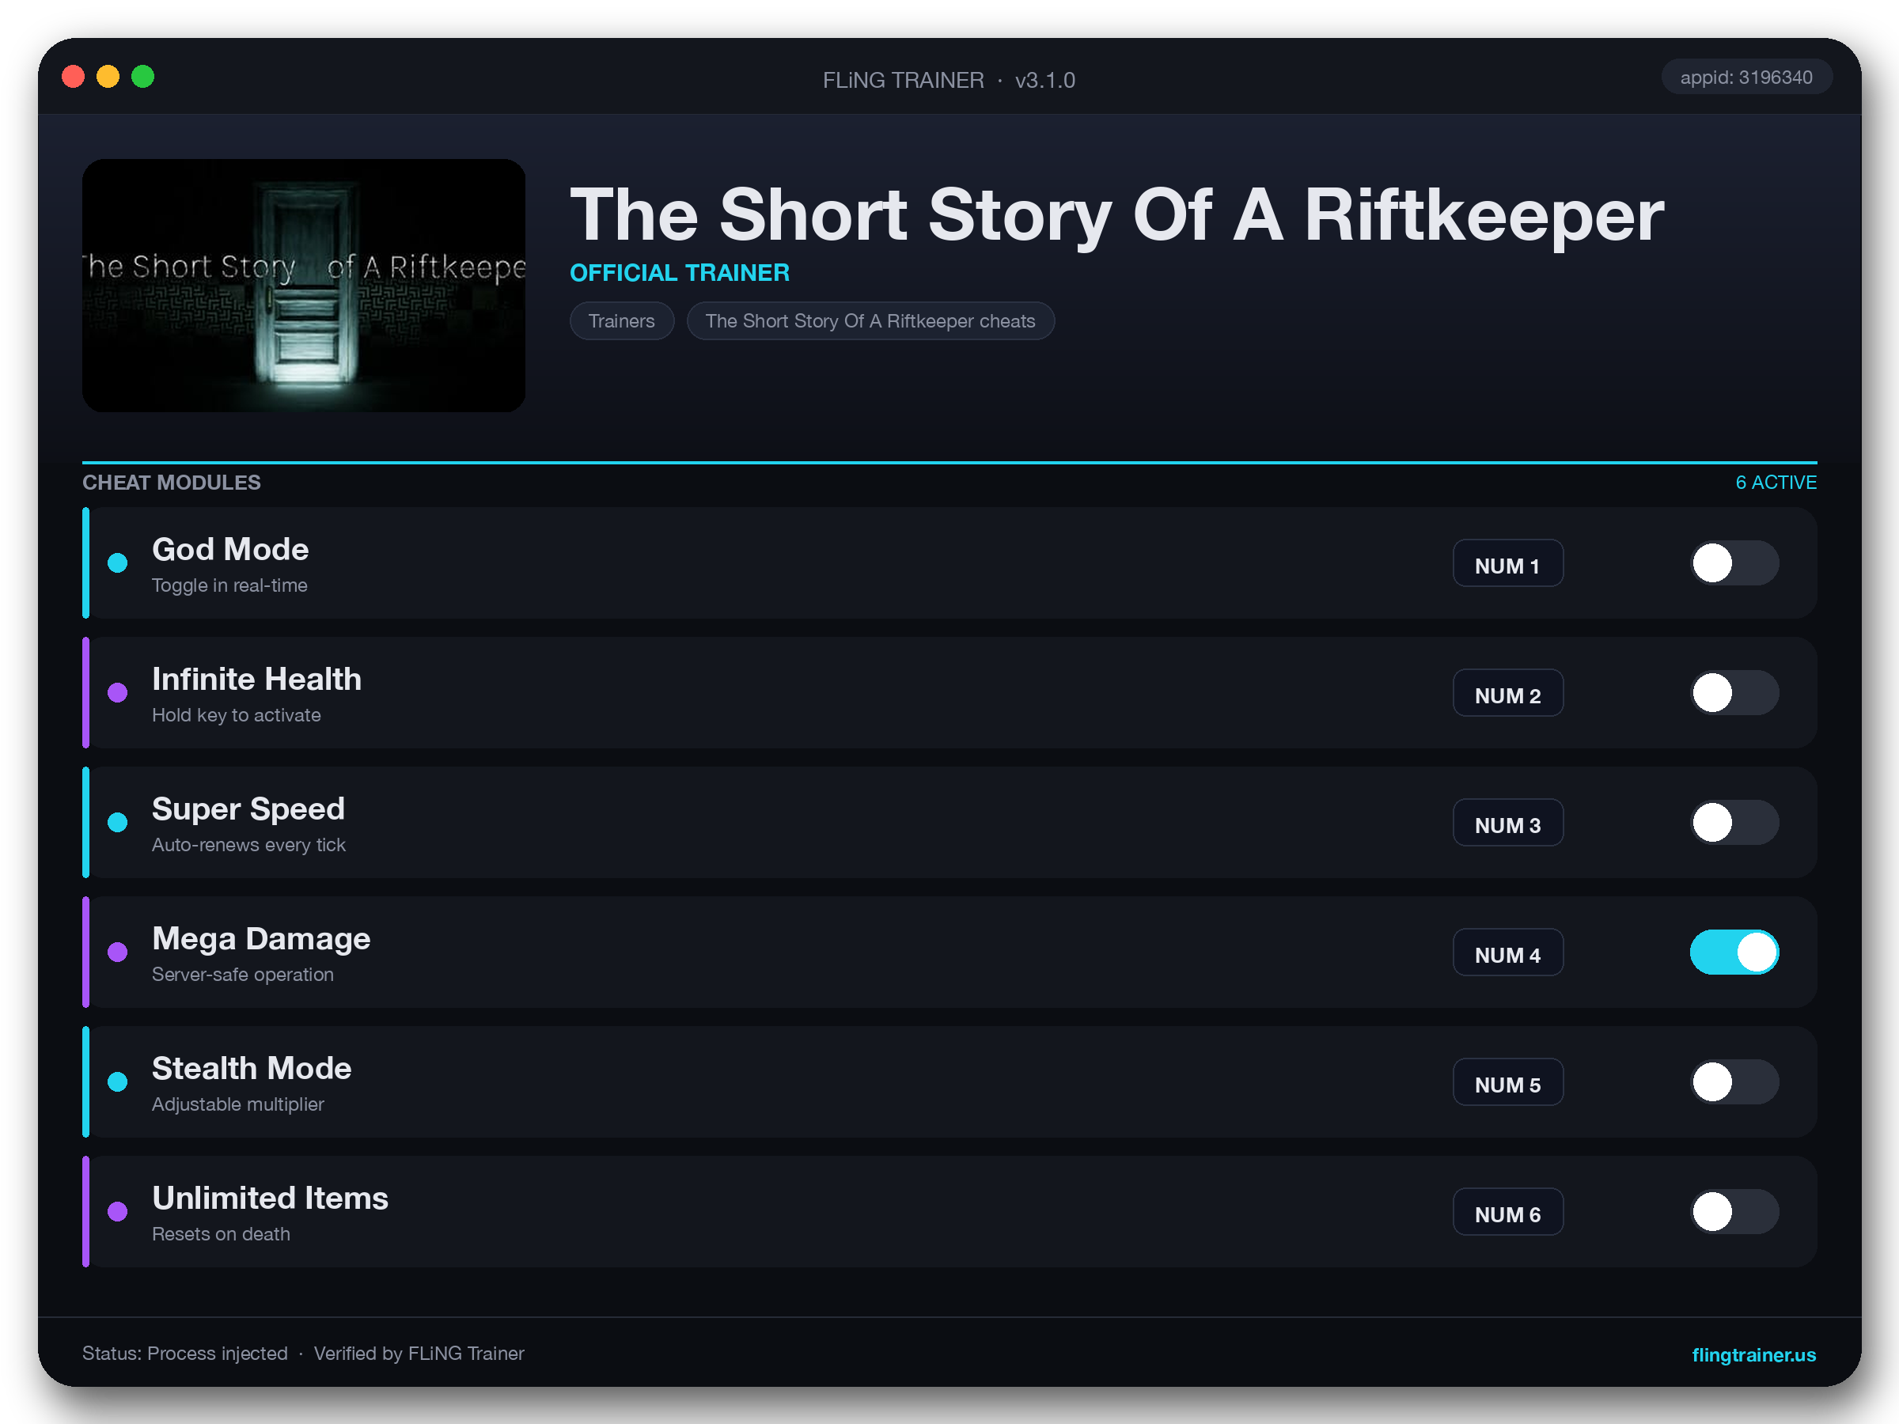
Task: Click 'Hold key to activate' description
Action: click(x=236, y=715)
